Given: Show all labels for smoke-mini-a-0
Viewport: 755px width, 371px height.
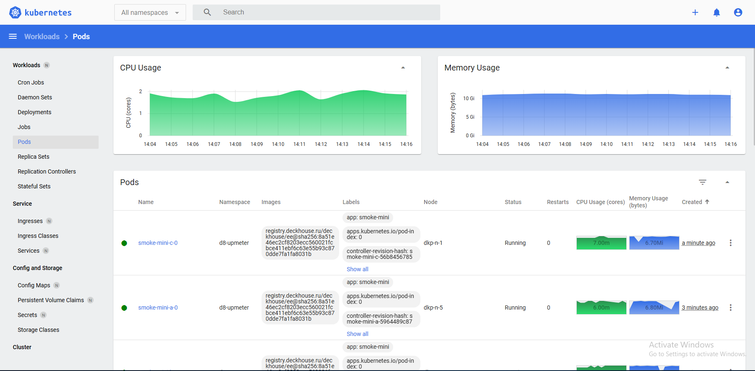Looking at the screenshot, I should (x=357, y=334).
